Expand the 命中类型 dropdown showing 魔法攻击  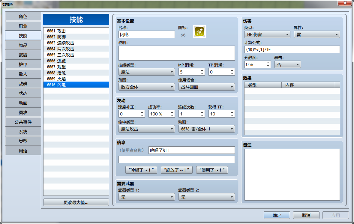pos(146,129)
